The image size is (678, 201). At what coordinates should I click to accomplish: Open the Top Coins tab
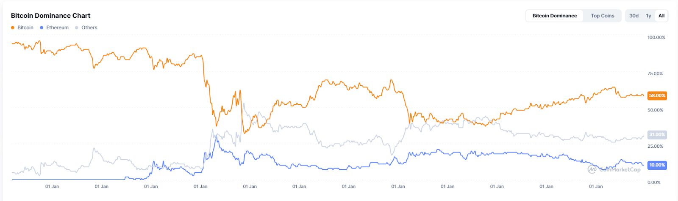(602, 16)
